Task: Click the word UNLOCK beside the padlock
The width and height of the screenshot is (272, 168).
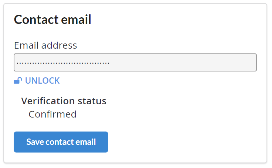Action: (x=42, y=81)
